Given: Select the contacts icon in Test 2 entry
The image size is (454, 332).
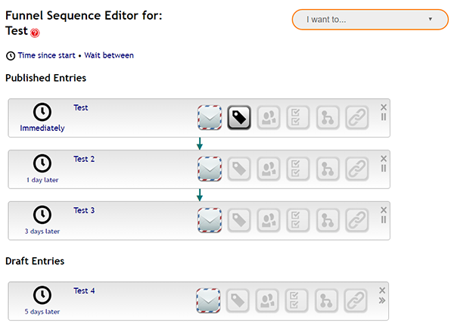Looking at the screenshot, I should pyautogui.click(x=269, y=169).
